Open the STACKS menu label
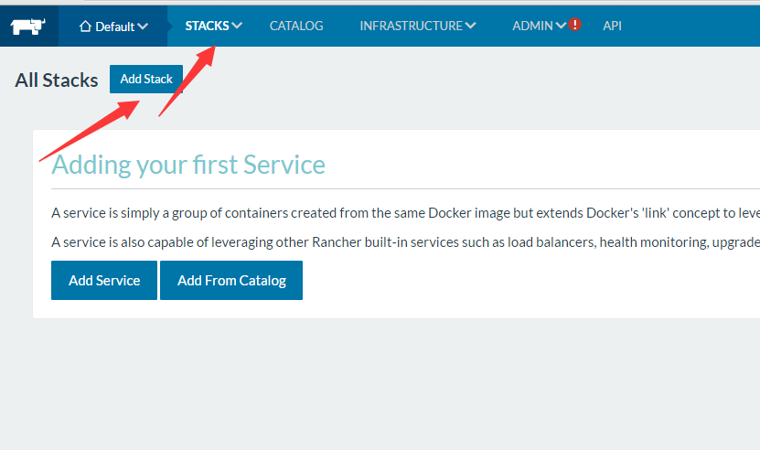This screenshot has height=450, width=760. (x=207, y=26)
